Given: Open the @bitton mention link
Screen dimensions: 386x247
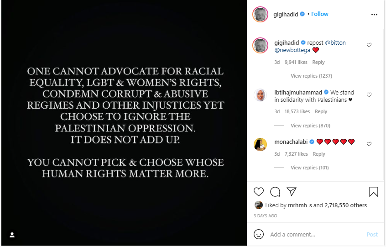Looking at the screenshot, I should (335, 42).
